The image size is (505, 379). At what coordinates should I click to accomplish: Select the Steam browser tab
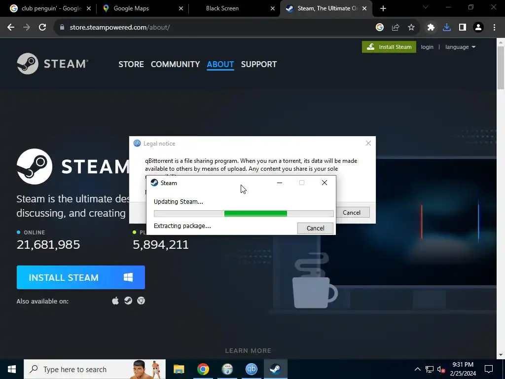pyautogui.click(x=326, y=8)
